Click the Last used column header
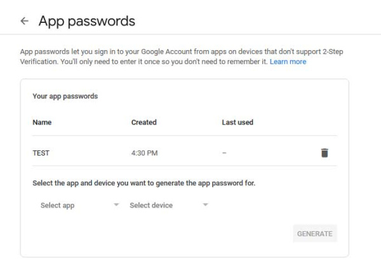The height and width of the screenshot is (273, 381). coord(237,122)
